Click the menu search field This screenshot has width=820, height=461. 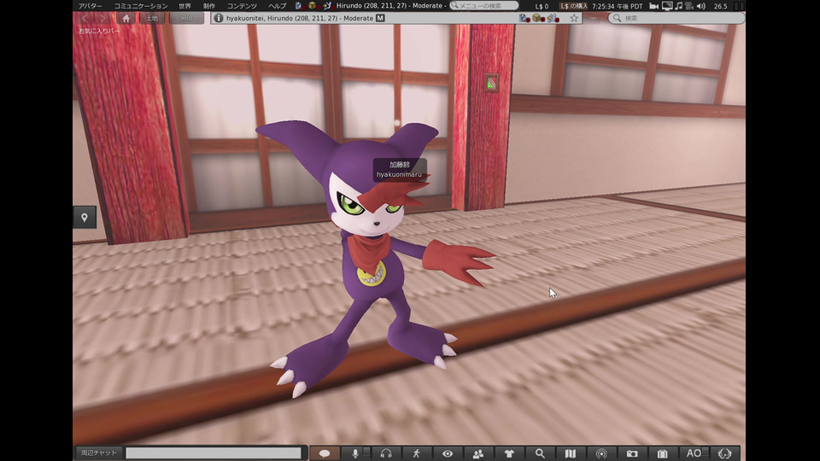[x=484, y=5]
